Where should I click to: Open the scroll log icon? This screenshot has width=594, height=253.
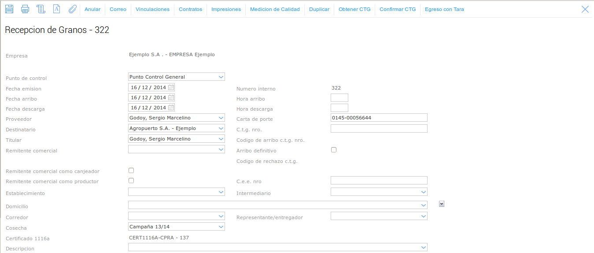coord(41,9)
